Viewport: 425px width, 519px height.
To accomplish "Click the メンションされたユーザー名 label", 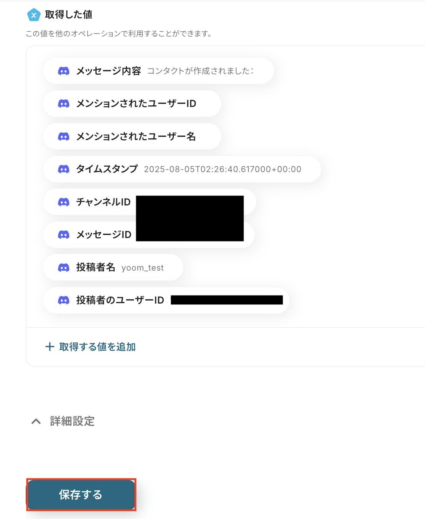I will click(x=136, y=136).
